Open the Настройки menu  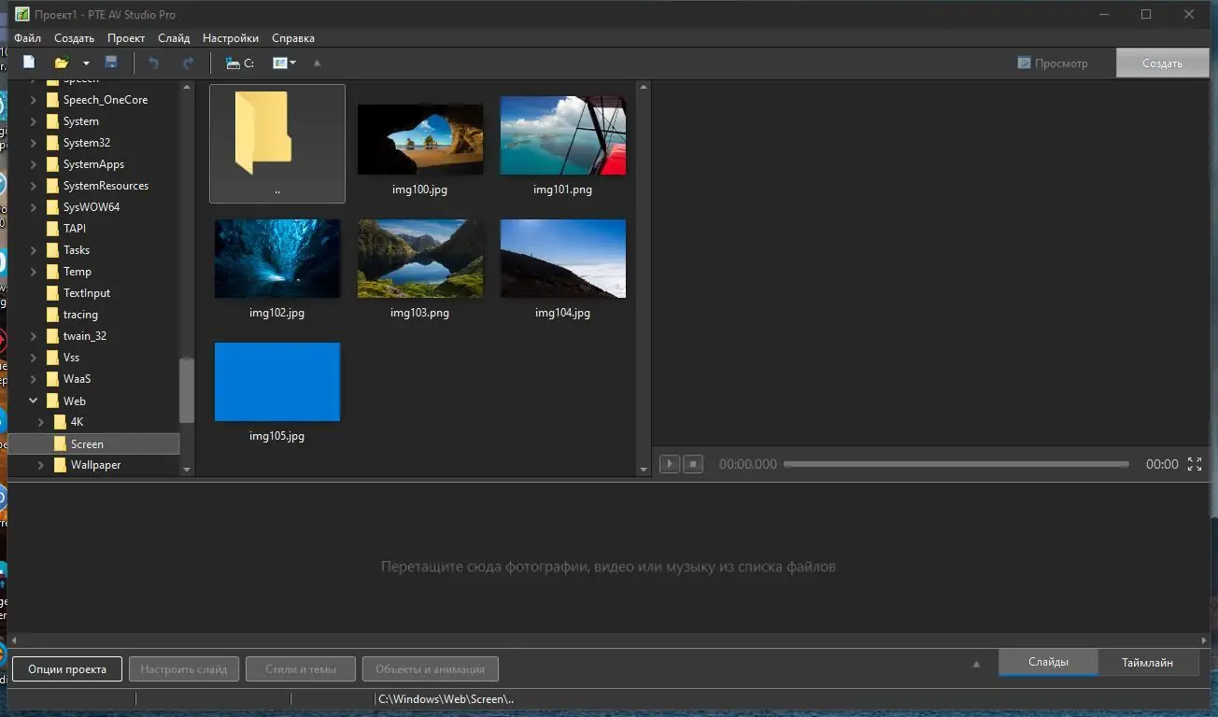click(230, 38)
